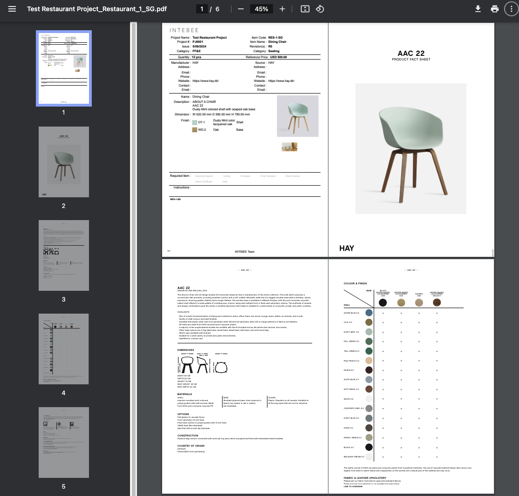Click the Pale Peach 2.0 colour swatch

pyautogui.click(x=369, y=361)
